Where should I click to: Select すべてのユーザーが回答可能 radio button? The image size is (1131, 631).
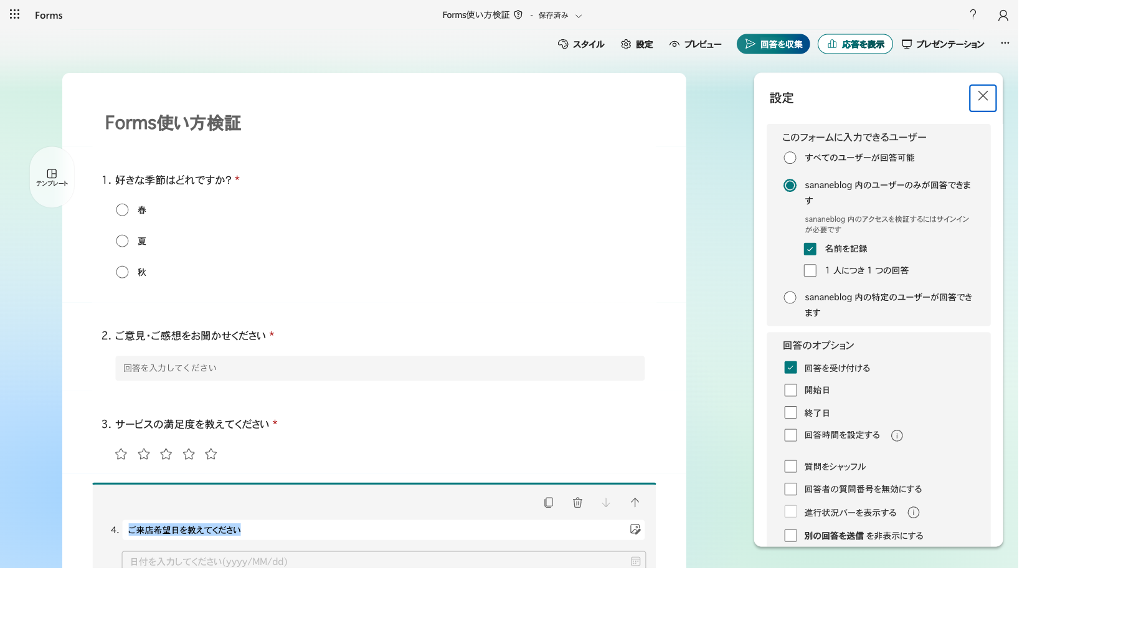790,158
